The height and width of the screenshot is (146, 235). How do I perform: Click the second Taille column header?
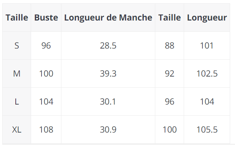click(x=170, y=18)
